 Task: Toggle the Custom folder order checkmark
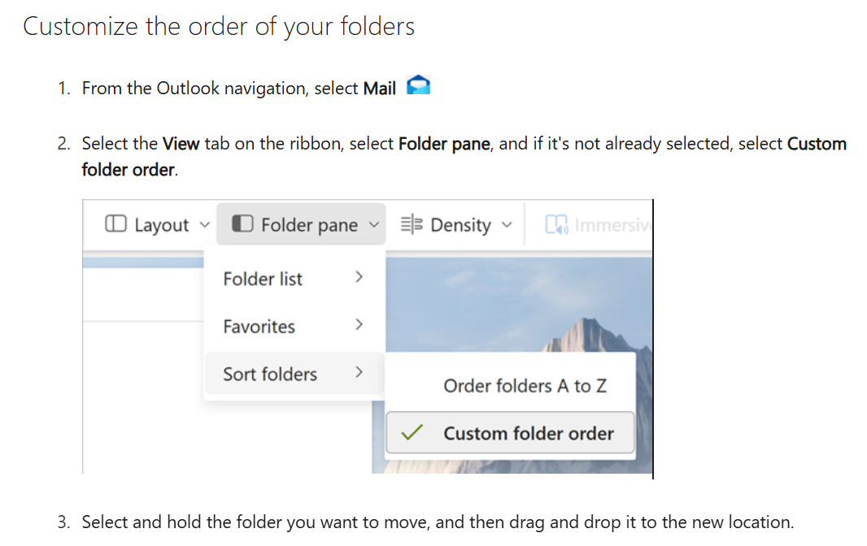tap(412, 432)
